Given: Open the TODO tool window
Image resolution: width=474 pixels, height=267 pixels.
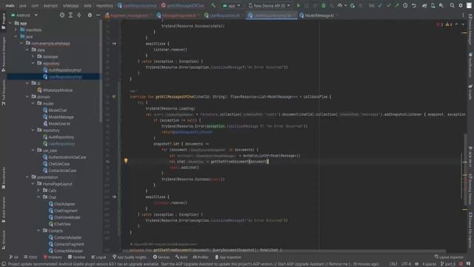Looking at the screenshot, I should (x=30, y=257).
